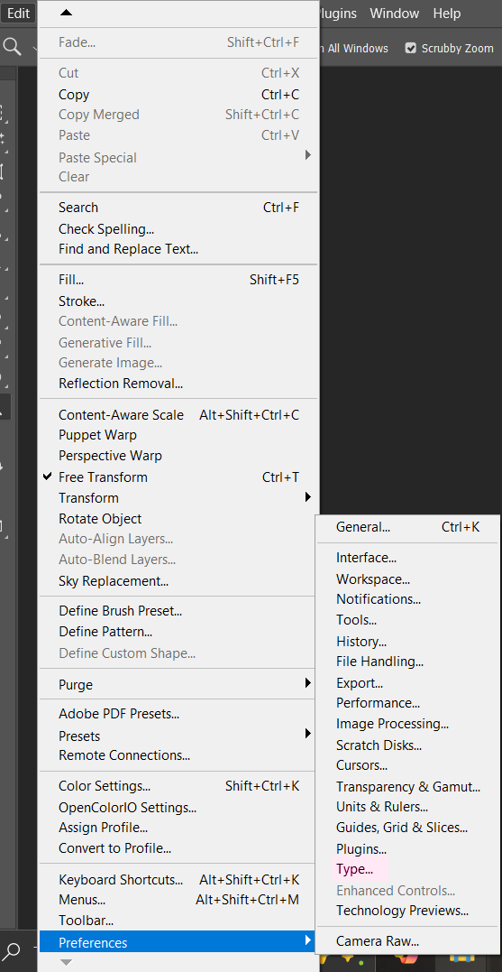502x972 pixels.
Task: Open the Help menu
Action: click(x=446, y=13)
